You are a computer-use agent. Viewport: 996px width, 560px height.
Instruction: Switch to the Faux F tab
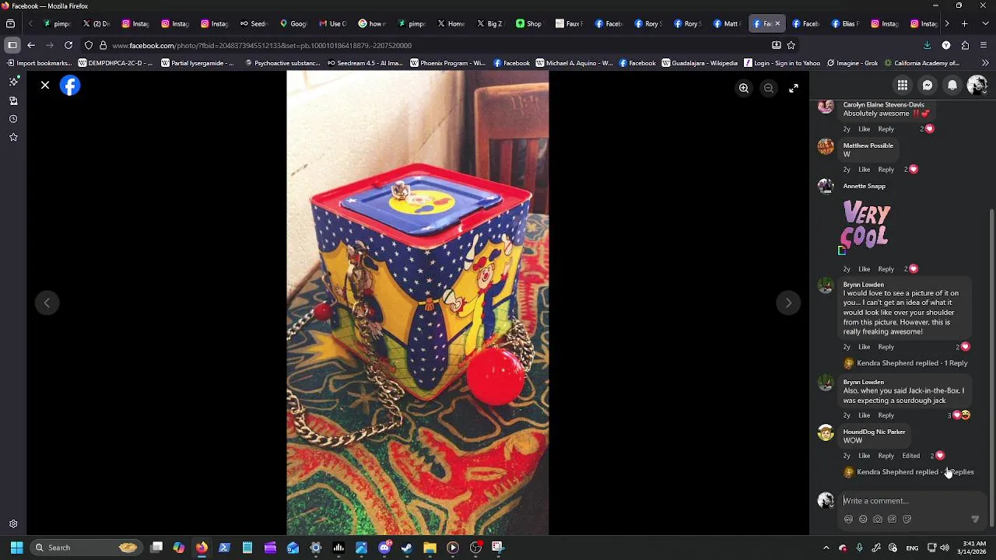point(569,23)
